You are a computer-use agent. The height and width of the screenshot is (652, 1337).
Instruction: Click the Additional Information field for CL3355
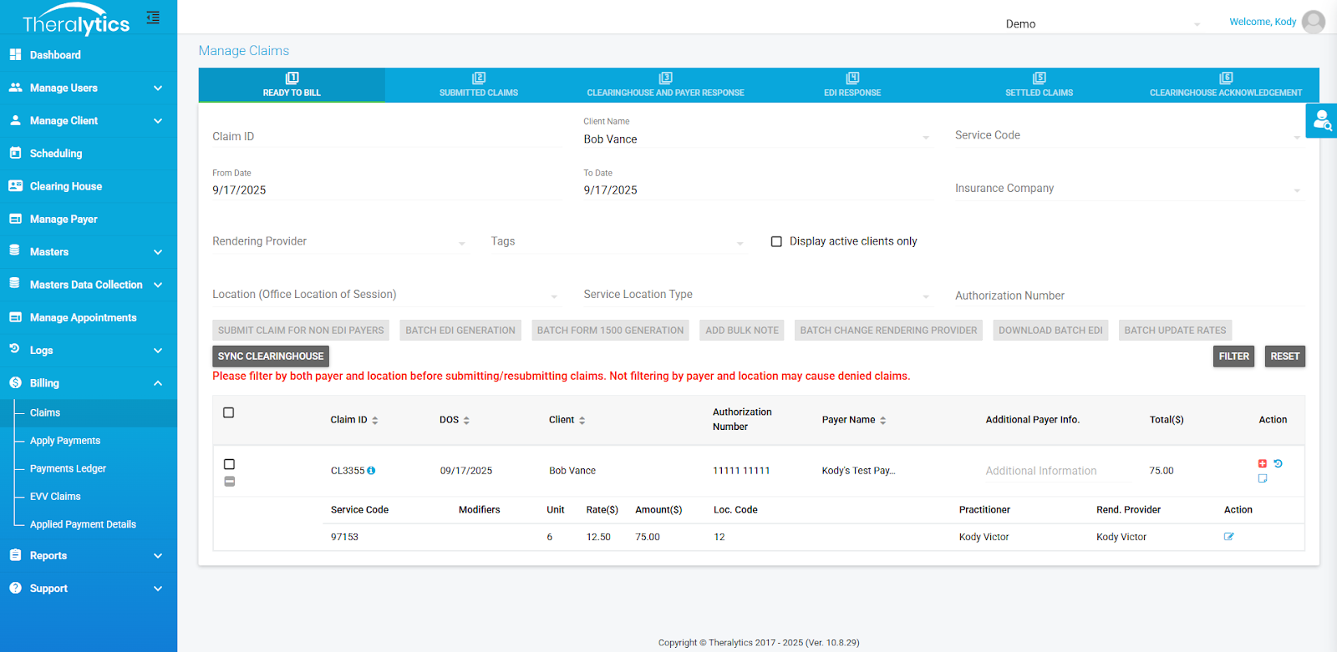coord(1057,471)
